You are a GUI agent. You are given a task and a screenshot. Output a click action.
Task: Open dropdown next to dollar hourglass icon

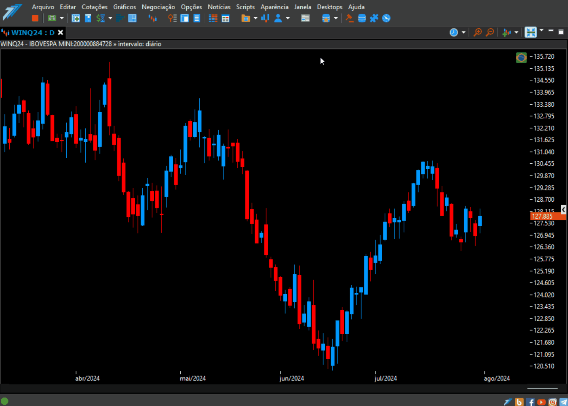pos(110,18)
